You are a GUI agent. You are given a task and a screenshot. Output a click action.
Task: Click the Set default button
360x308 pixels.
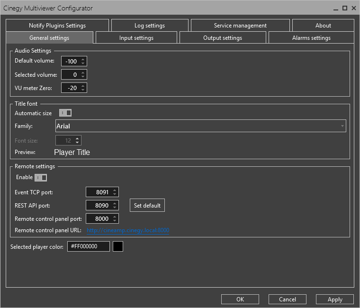[x=147, y=205]
